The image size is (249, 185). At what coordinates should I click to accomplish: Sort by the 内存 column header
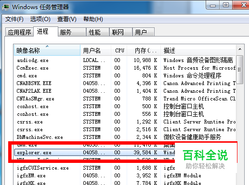[x=144, y=50]
